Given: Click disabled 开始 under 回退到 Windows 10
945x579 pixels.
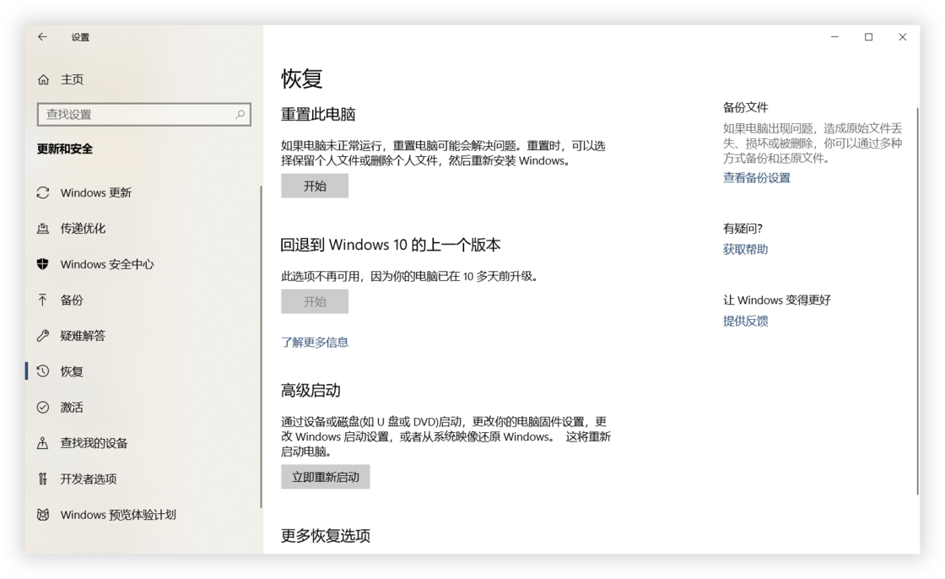Looking at the screenshot, I should [315, 301].
